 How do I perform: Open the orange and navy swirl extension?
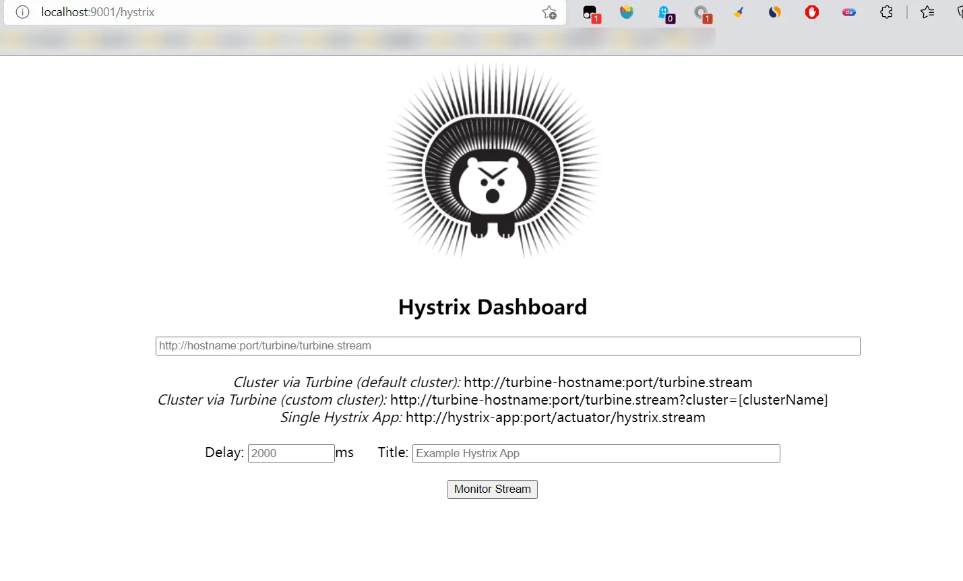[x=775, y=12]
